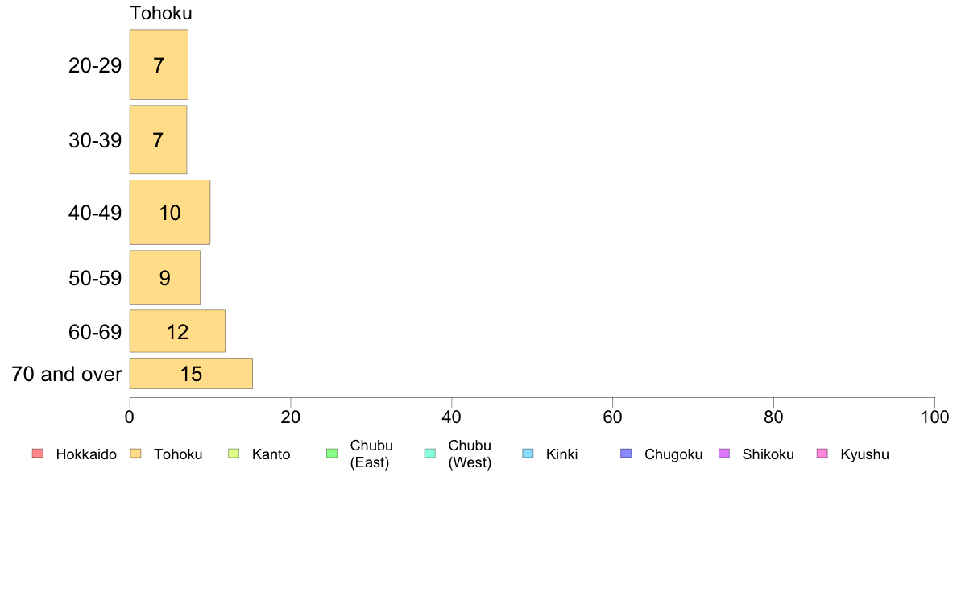Click the 40-49 bar labeled 10

(170, 213)
